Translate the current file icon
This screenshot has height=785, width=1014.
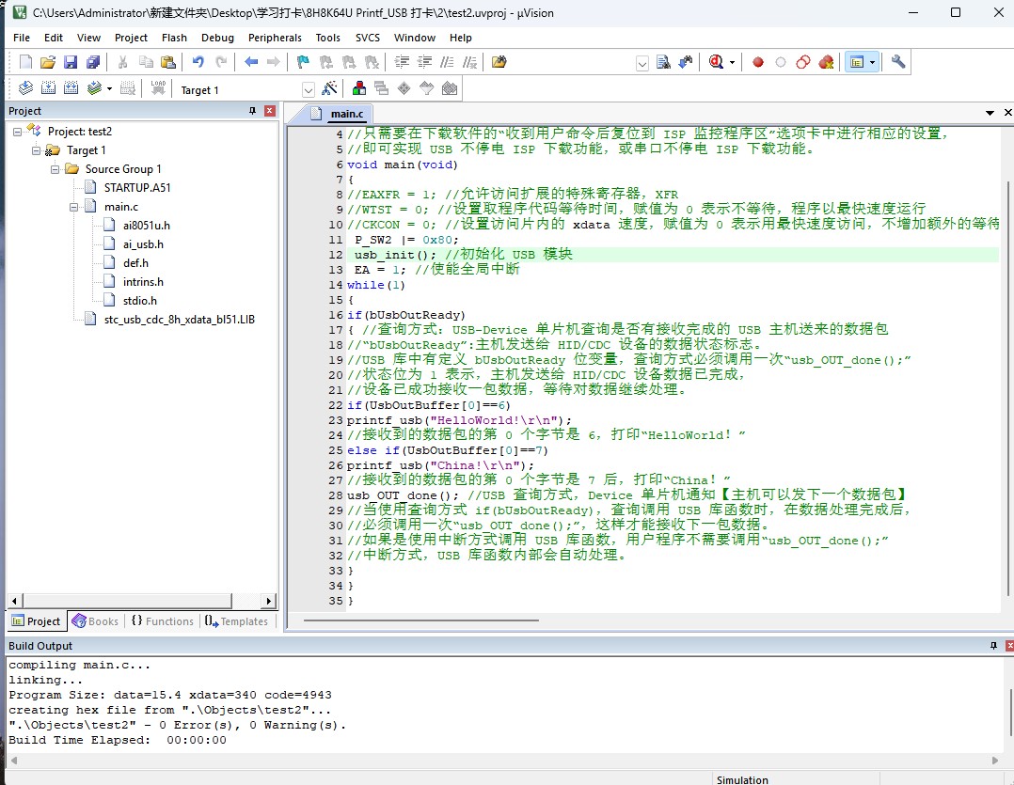[x=26, y=88]
